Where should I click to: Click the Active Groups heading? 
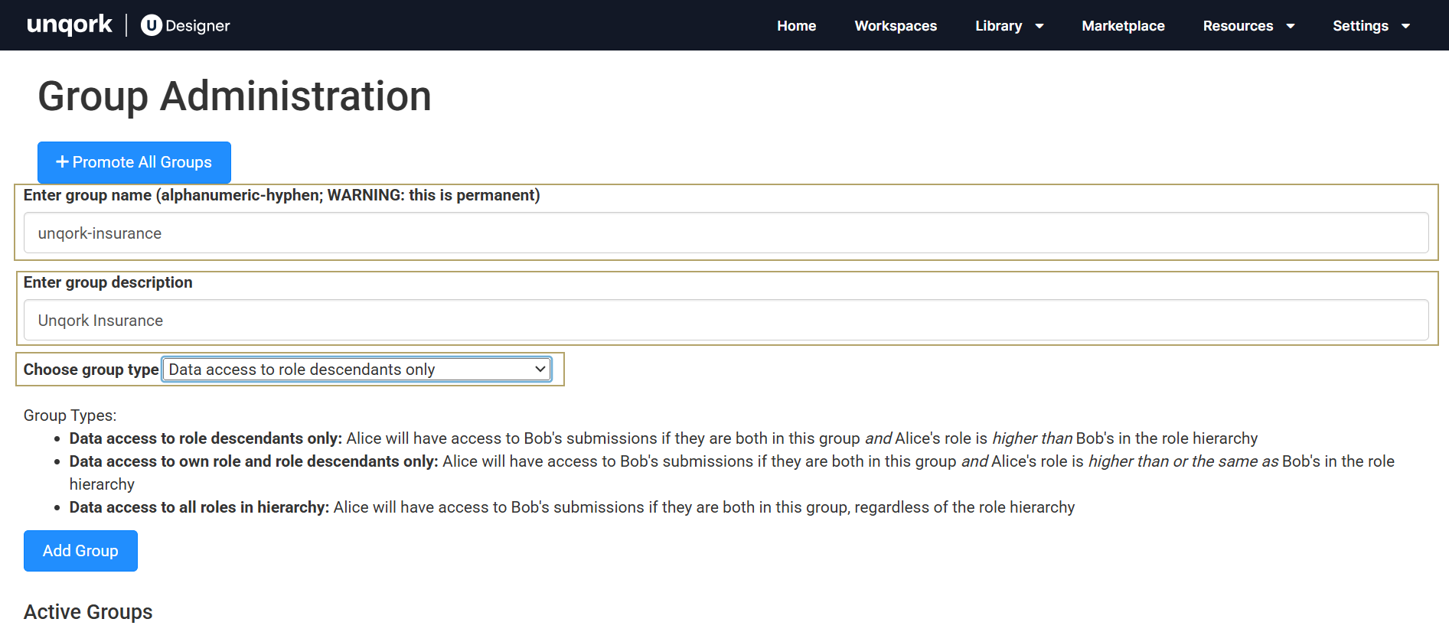coord(88,612)
